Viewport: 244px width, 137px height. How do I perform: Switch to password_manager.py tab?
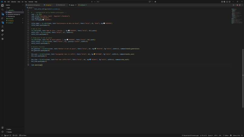(x=34, y=5)
